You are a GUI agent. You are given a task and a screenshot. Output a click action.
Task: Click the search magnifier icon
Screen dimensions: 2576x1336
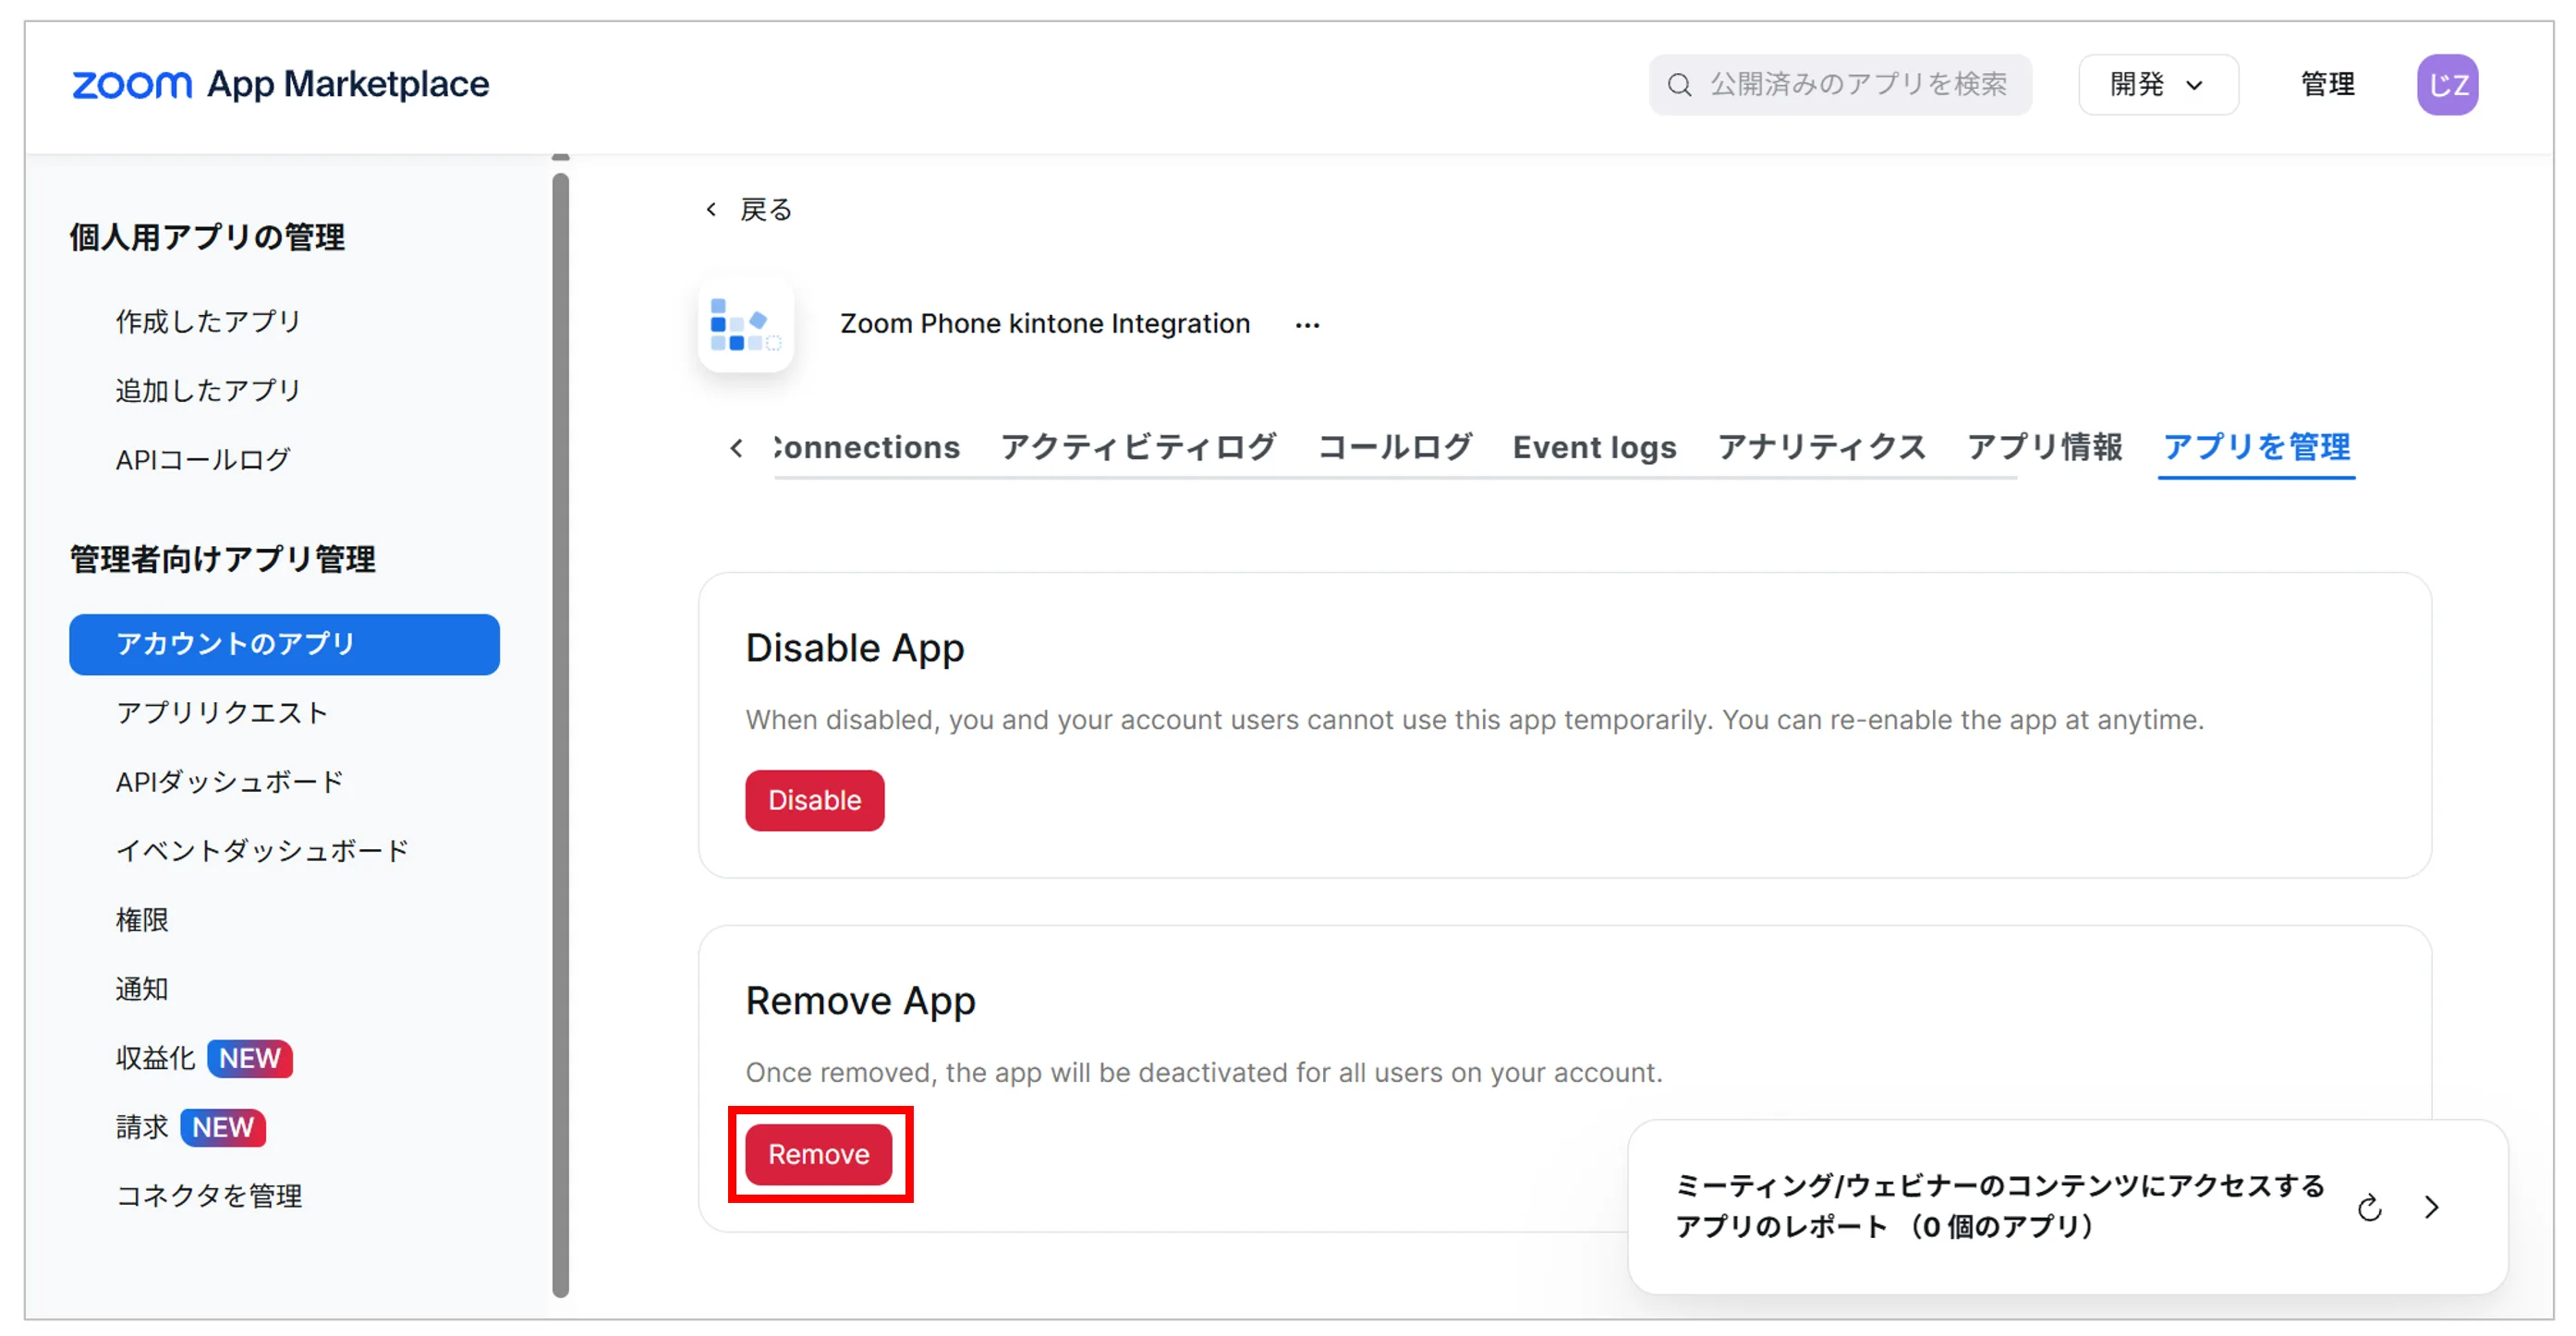1679,85
